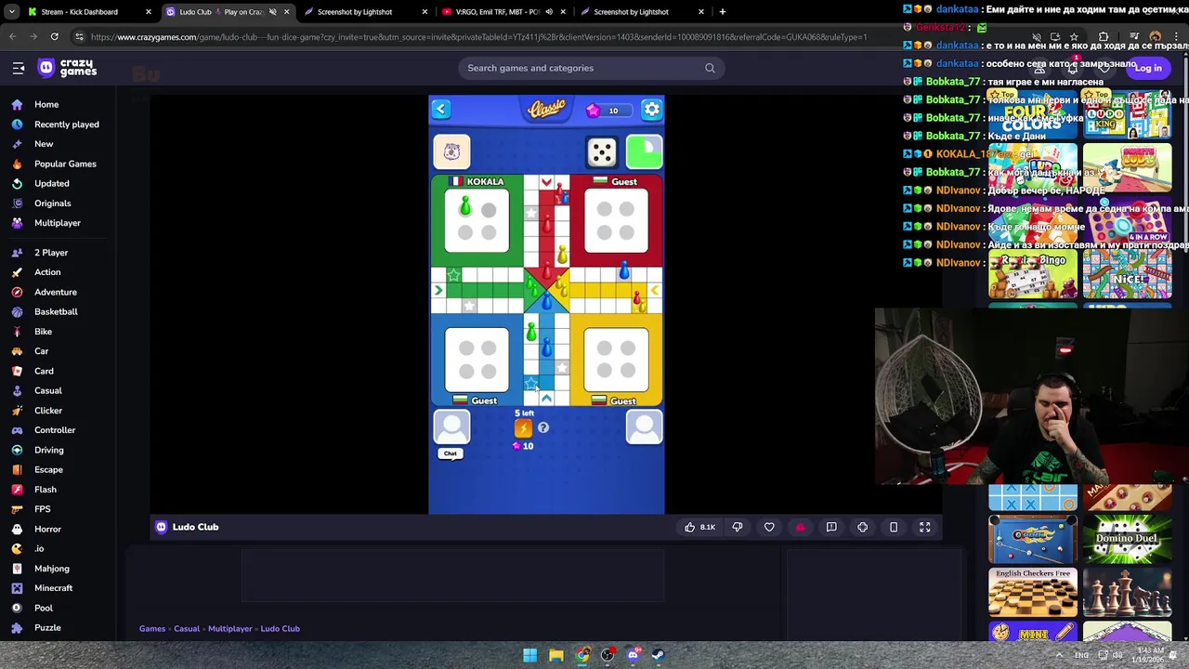Add Ludo Club to favorites heart

[x=769, y=527]
